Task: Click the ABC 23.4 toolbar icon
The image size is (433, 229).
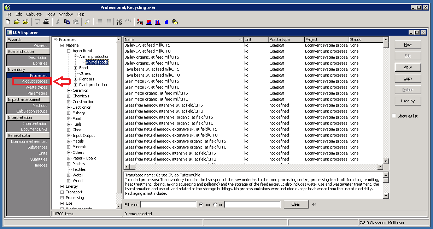Action: click(119, 22)
